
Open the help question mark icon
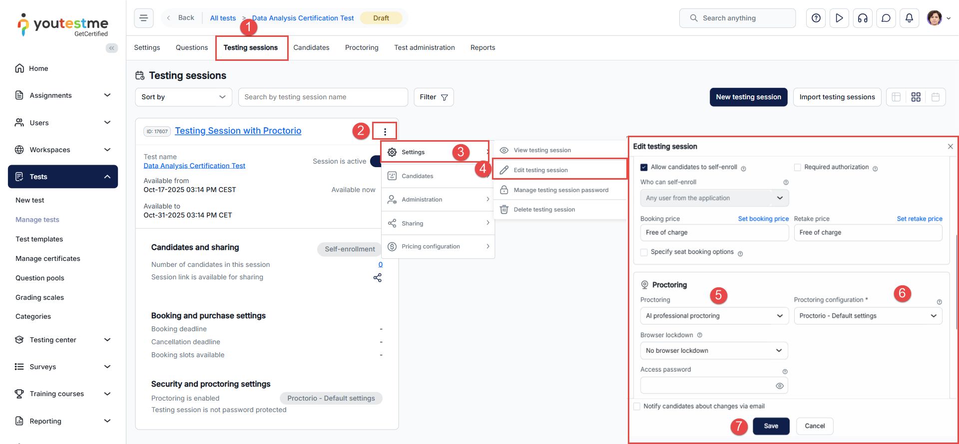(x=816, y=18)
